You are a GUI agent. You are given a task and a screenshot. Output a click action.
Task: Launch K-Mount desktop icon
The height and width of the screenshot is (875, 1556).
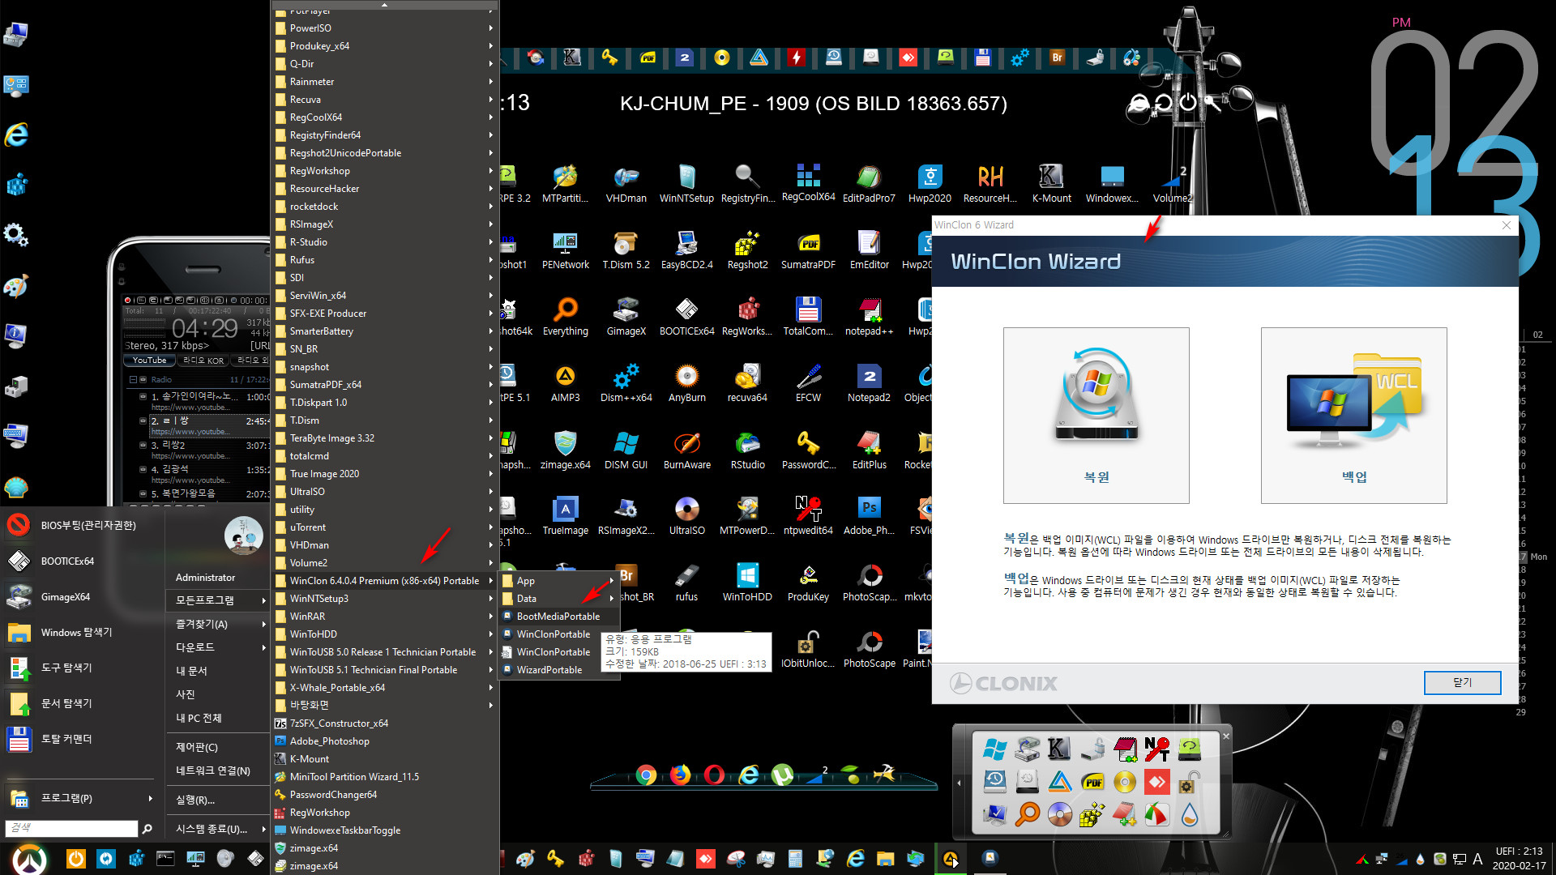tap(1051, 184)
